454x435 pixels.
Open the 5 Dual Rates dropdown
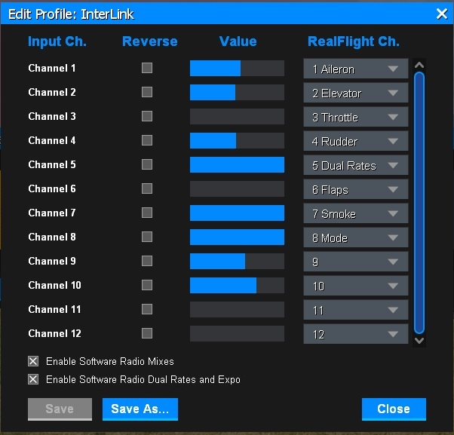pos(355,166)
